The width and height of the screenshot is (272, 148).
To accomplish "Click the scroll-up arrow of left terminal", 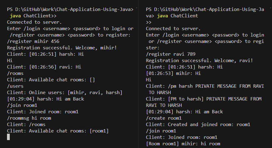I will (x=136, y=8).
